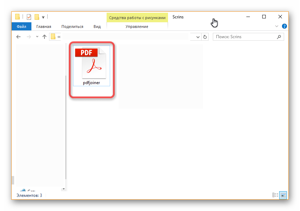The image size is (300, 211).
Task: Switch to large thumbnails view
Action: (283, 195)
